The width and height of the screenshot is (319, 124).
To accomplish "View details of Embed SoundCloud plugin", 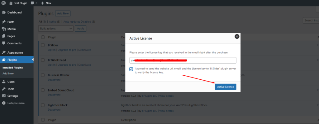I will point(166,96).
